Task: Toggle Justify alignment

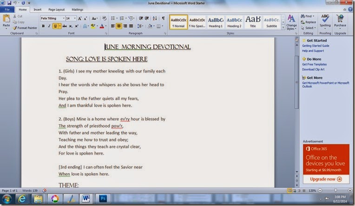Action: [x=131, y=26]
